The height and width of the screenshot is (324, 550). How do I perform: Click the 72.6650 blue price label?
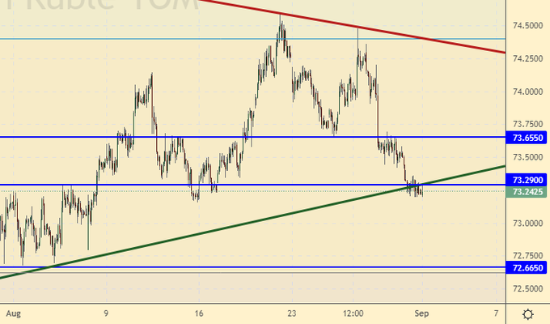coord(527,266)
